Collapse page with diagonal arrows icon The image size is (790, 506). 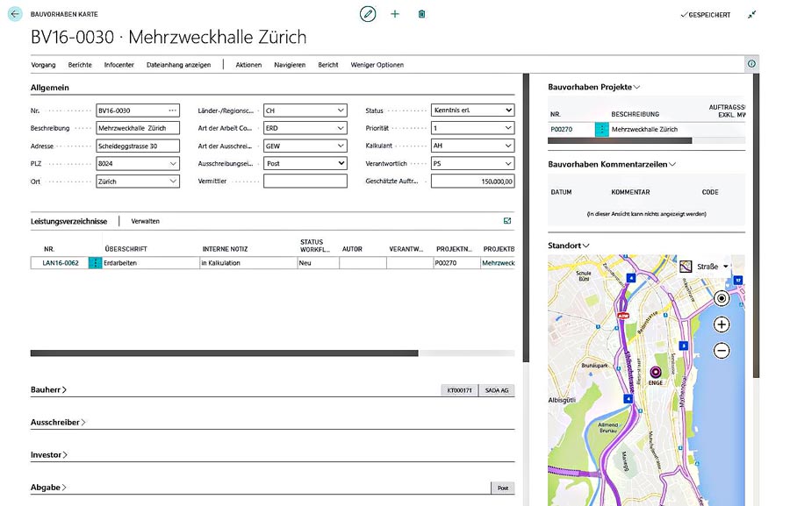pyautogui.click(x=751, y=15)
